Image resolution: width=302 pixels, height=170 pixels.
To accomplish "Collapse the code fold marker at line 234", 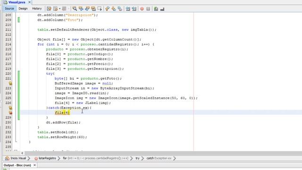I will tap(16, 142).
